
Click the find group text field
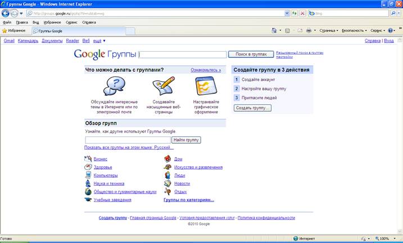coord(128,140)
